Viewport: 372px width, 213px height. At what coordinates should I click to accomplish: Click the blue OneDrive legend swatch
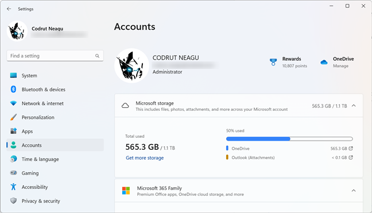[x=227, y=148]
